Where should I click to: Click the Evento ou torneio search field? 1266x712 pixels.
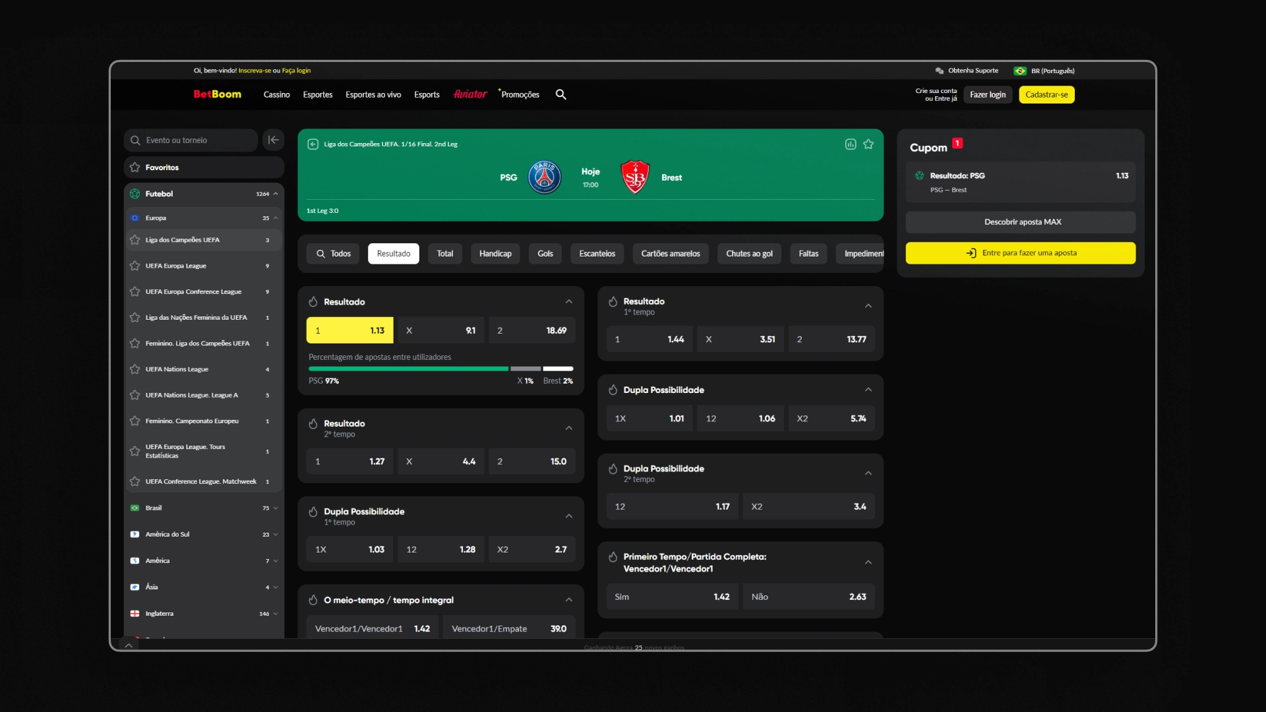pyautogui.click(x=191, y=140)
